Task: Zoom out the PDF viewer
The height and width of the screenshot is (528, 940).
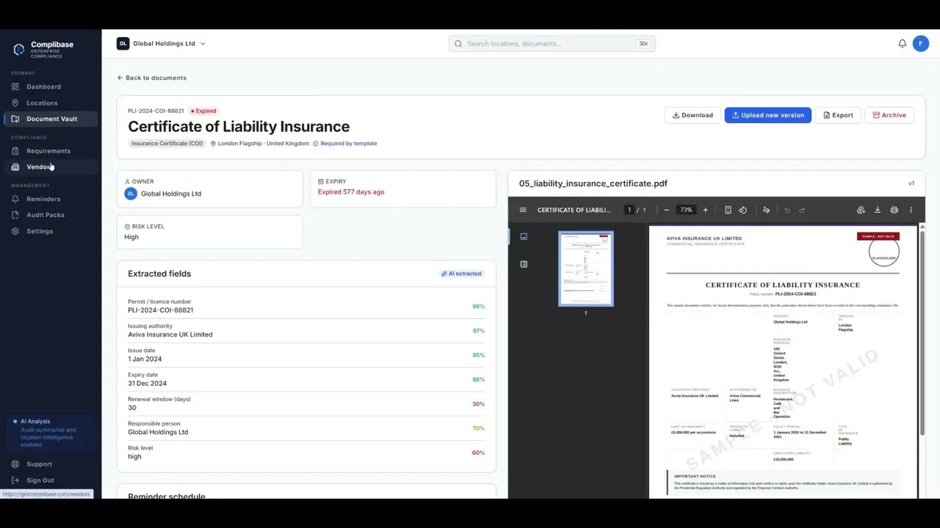Action: click(667, 210)
